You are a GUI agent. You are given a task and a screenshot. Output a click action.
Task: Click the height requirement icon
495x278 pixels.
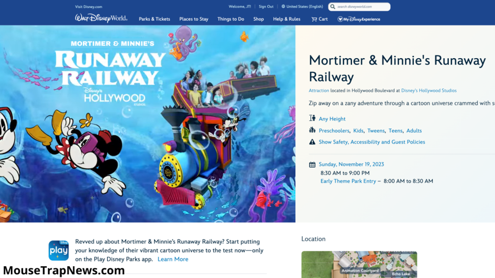[x=312, y=118]
